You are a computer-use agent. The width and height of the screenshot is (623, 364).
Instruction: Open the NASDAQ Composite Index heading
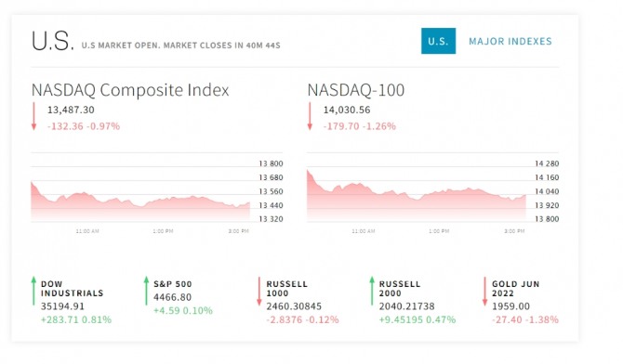click(x=130, y=90)
